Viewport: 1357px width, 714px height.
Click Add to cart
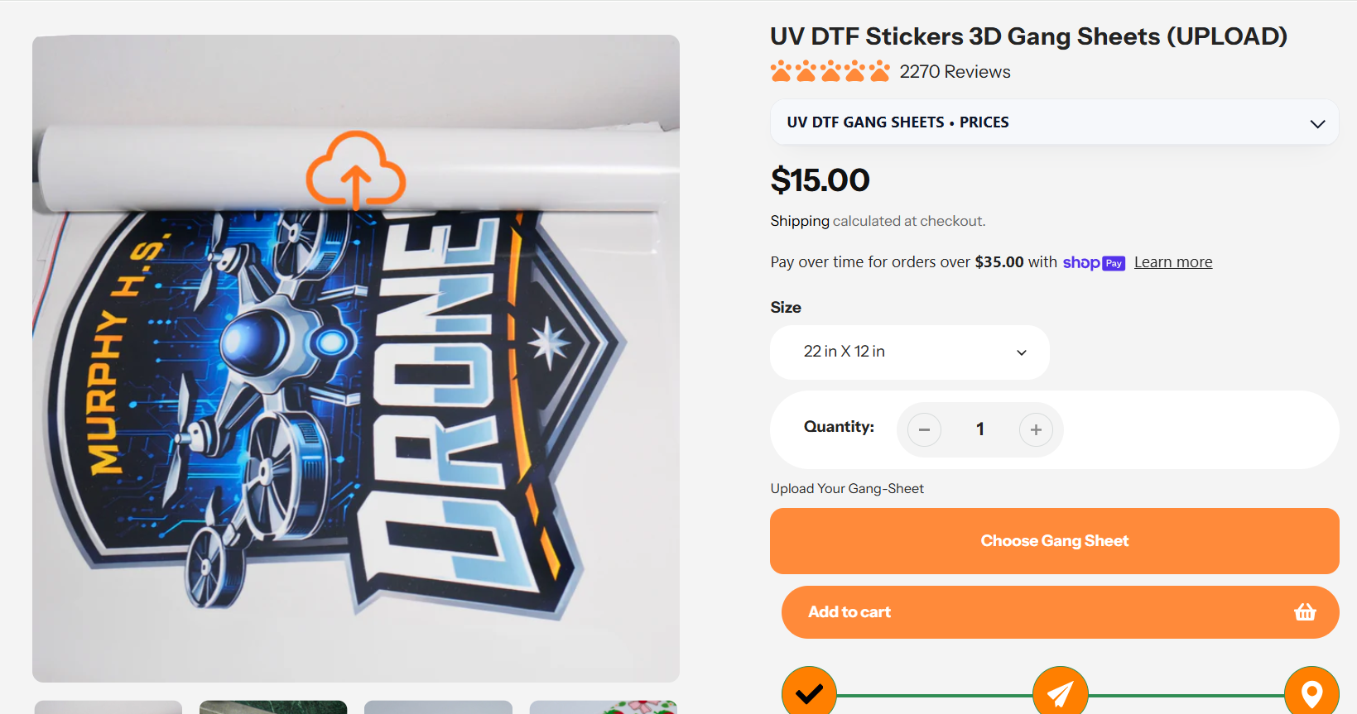click(x=849, y=612)
